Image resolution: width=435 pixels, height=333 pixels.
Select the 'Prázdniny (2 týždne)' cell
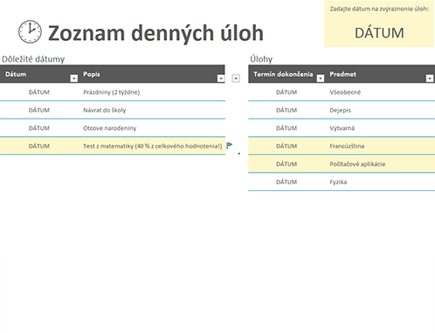112,92
